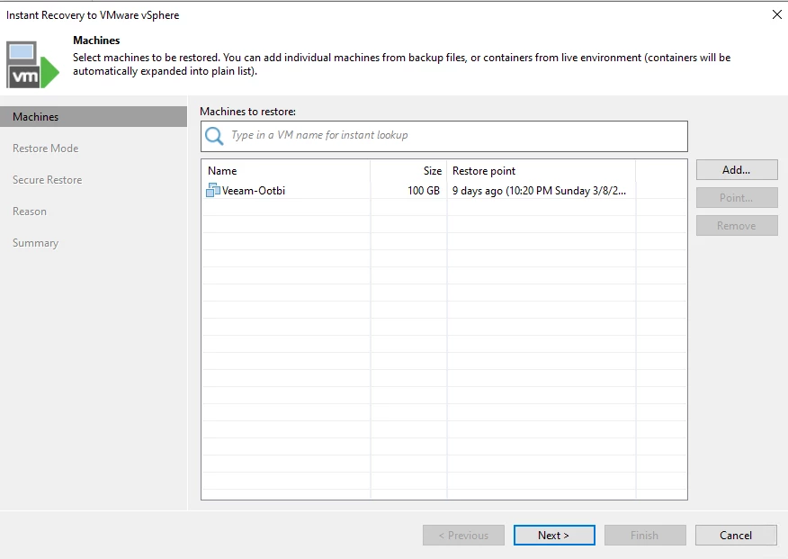Focus the VM name lookup field
The width and height of the screenshot is (788, 559).
point(443,136)
